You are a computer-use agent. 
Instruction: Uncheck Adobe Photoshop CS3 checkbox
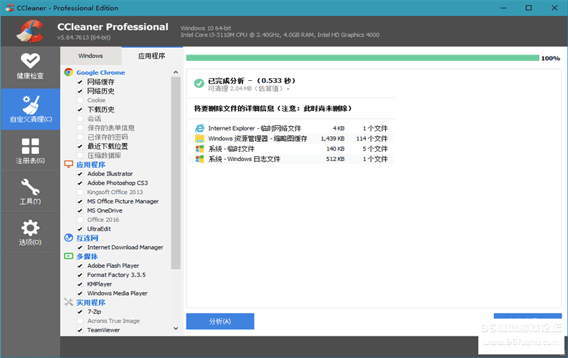point(80,183)
